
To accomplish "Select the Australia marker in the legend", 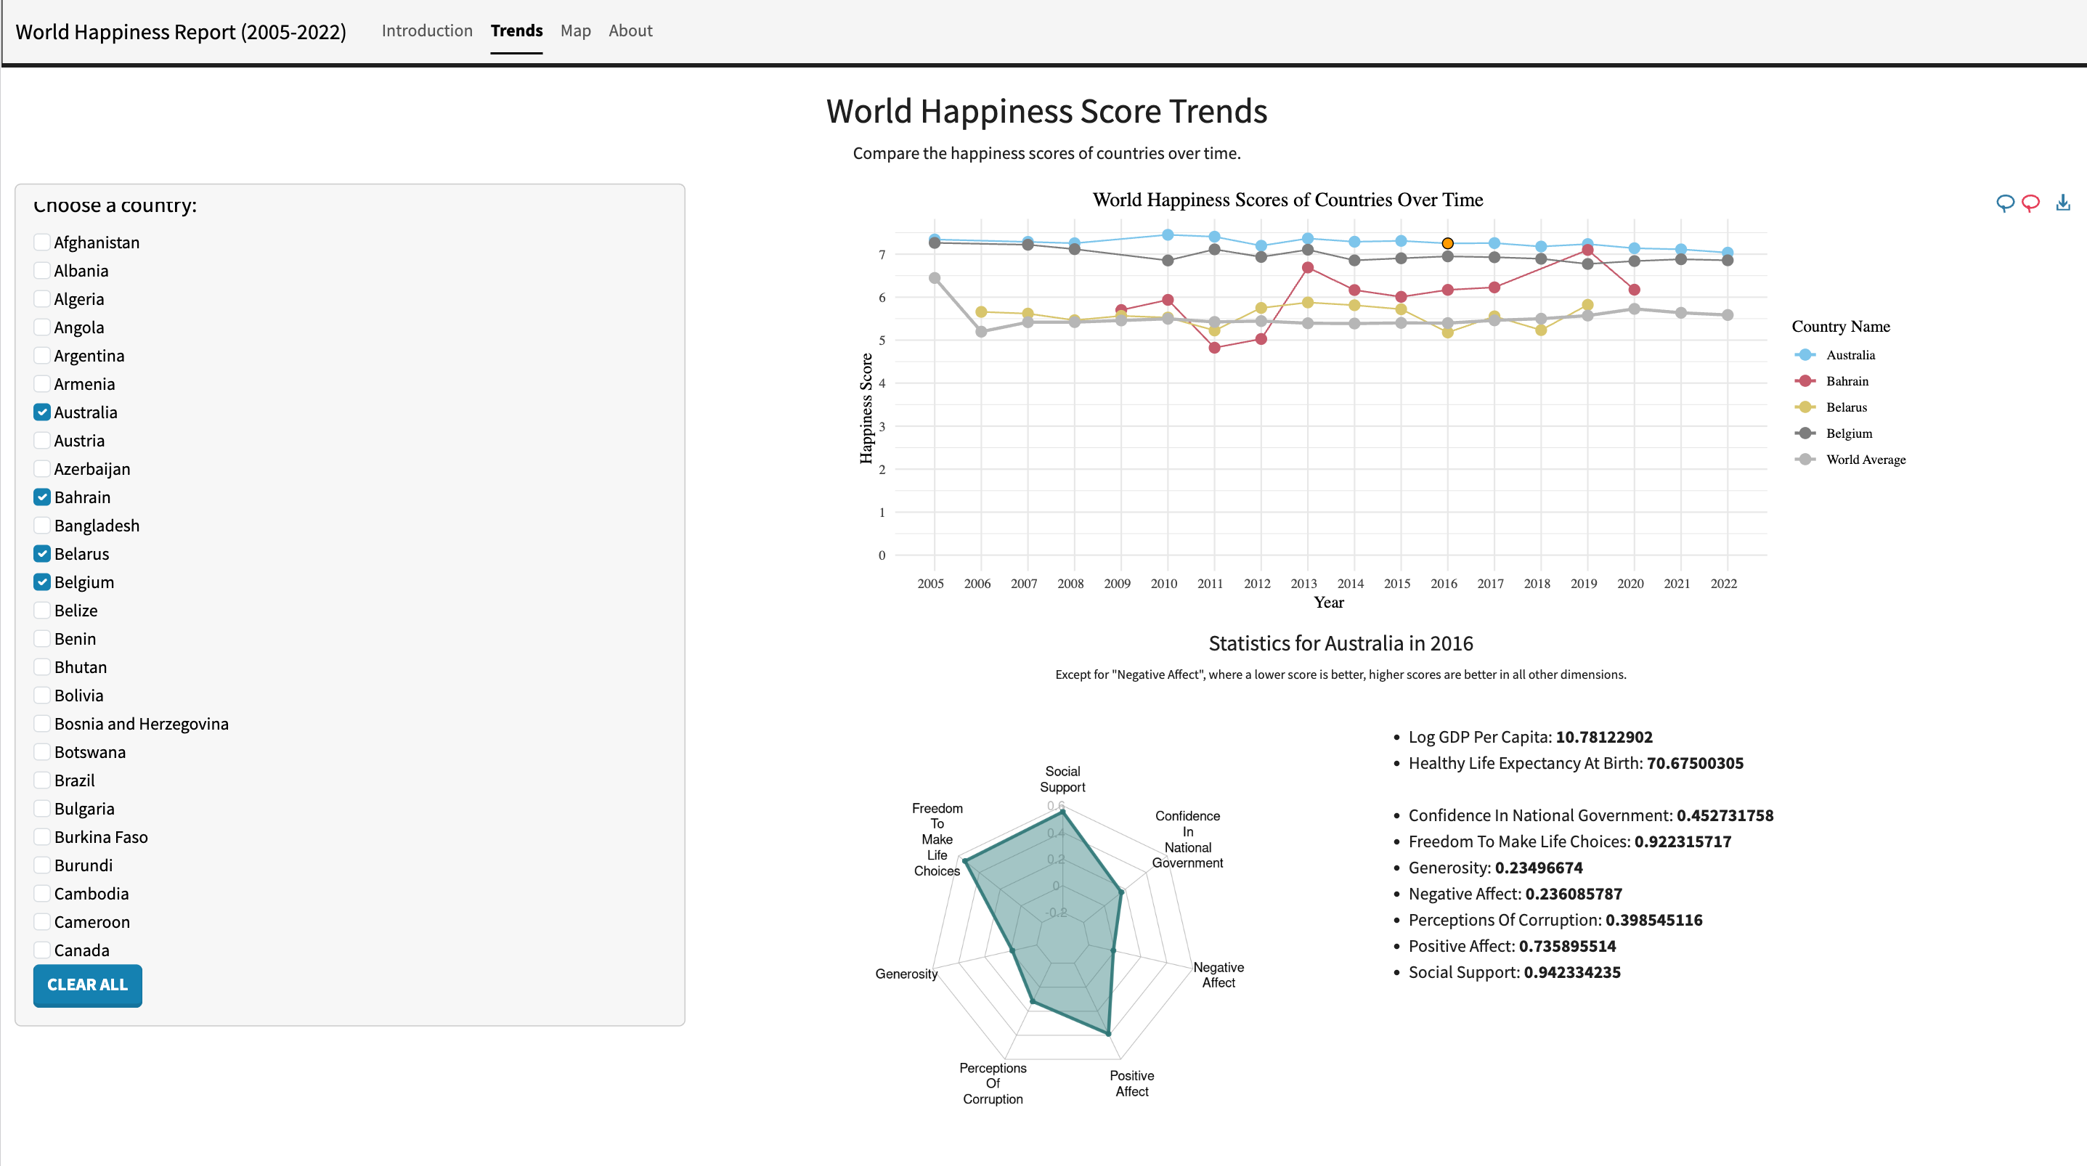I will pos(1805,355).
